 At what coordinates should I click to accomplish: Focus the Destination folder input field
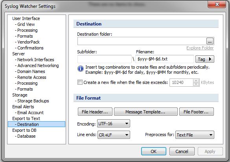click(x=142, y=41)
